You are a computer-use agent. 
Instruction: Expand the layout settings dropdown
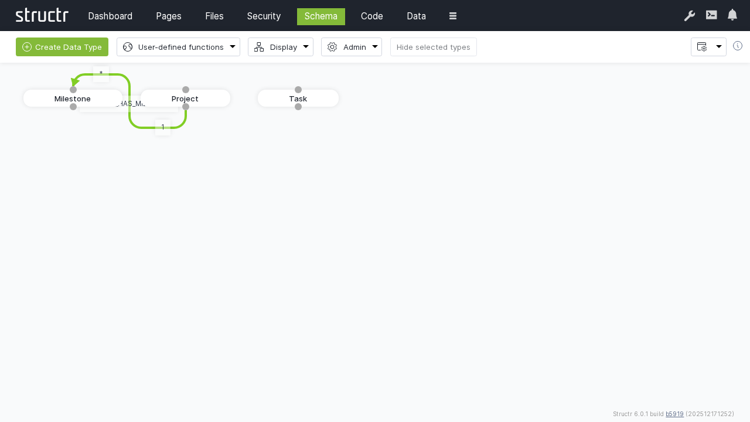point(708,47)
